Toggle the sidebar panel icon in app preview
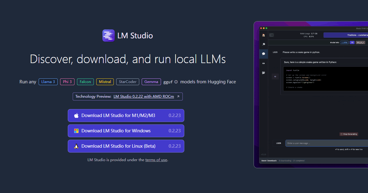This screenshot has height=193, width=368. click(x=271, y=35)
